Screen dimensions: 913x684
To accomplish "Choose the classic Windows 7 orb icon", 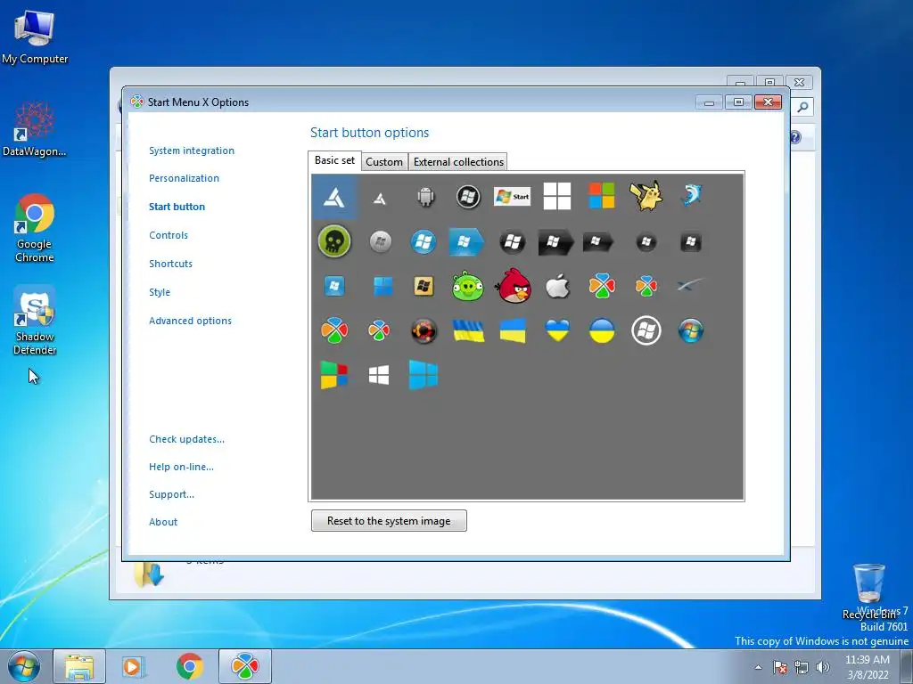I will pyautogui.click(x=691, y=330).
